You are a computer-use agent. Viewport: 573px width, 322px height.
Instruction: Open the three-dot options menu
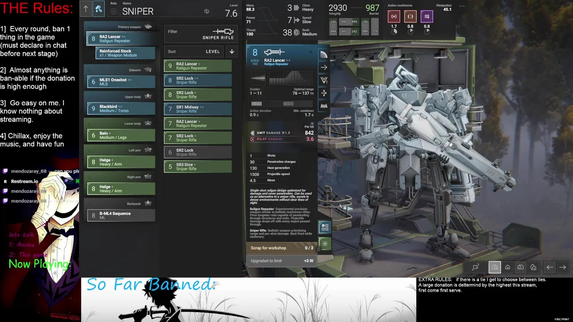462,6
